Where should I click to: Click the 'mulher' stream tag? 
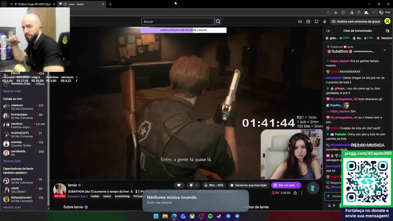pos(95,196)
